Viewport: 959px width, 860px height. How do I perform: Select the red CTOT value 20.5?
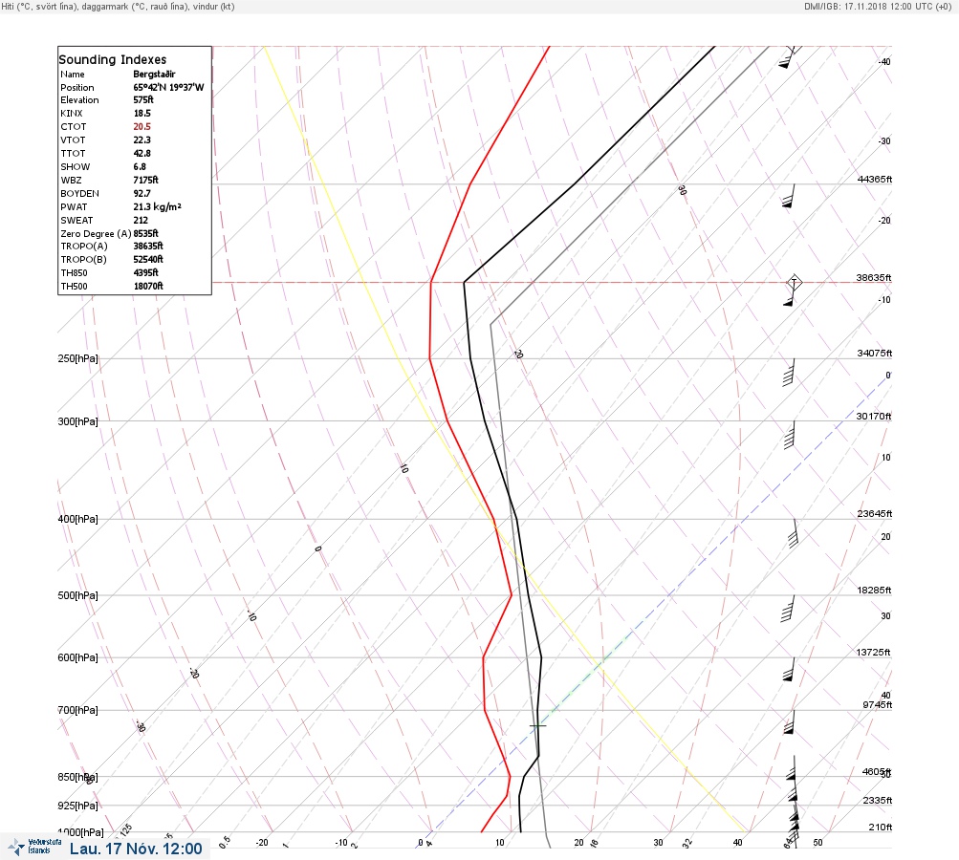coord(142,126)
